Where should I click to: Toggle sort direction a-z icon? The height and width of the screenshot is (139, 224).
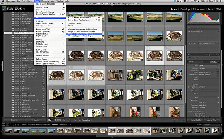pos(75,120)
